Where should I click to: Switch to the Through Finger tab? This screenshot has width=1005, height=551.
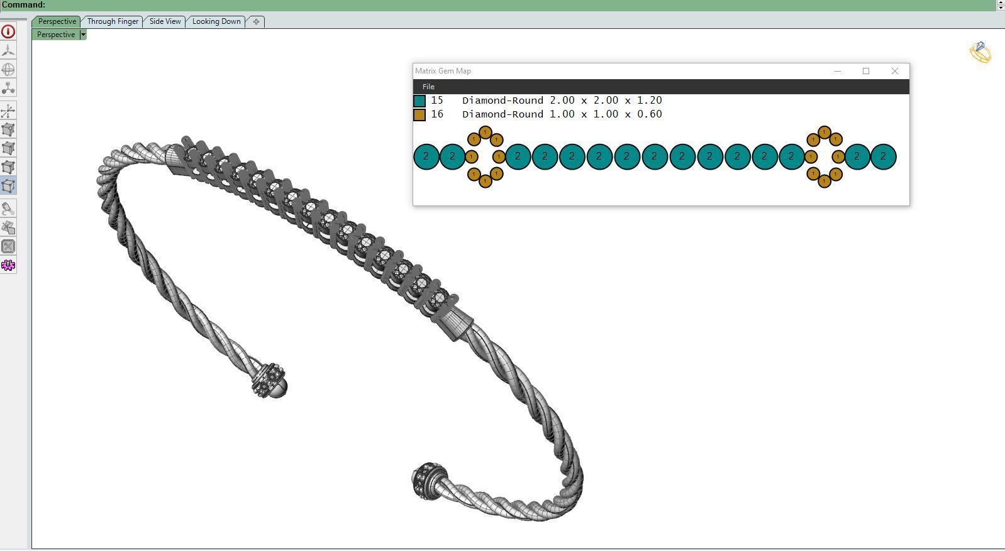coord(113,21)
